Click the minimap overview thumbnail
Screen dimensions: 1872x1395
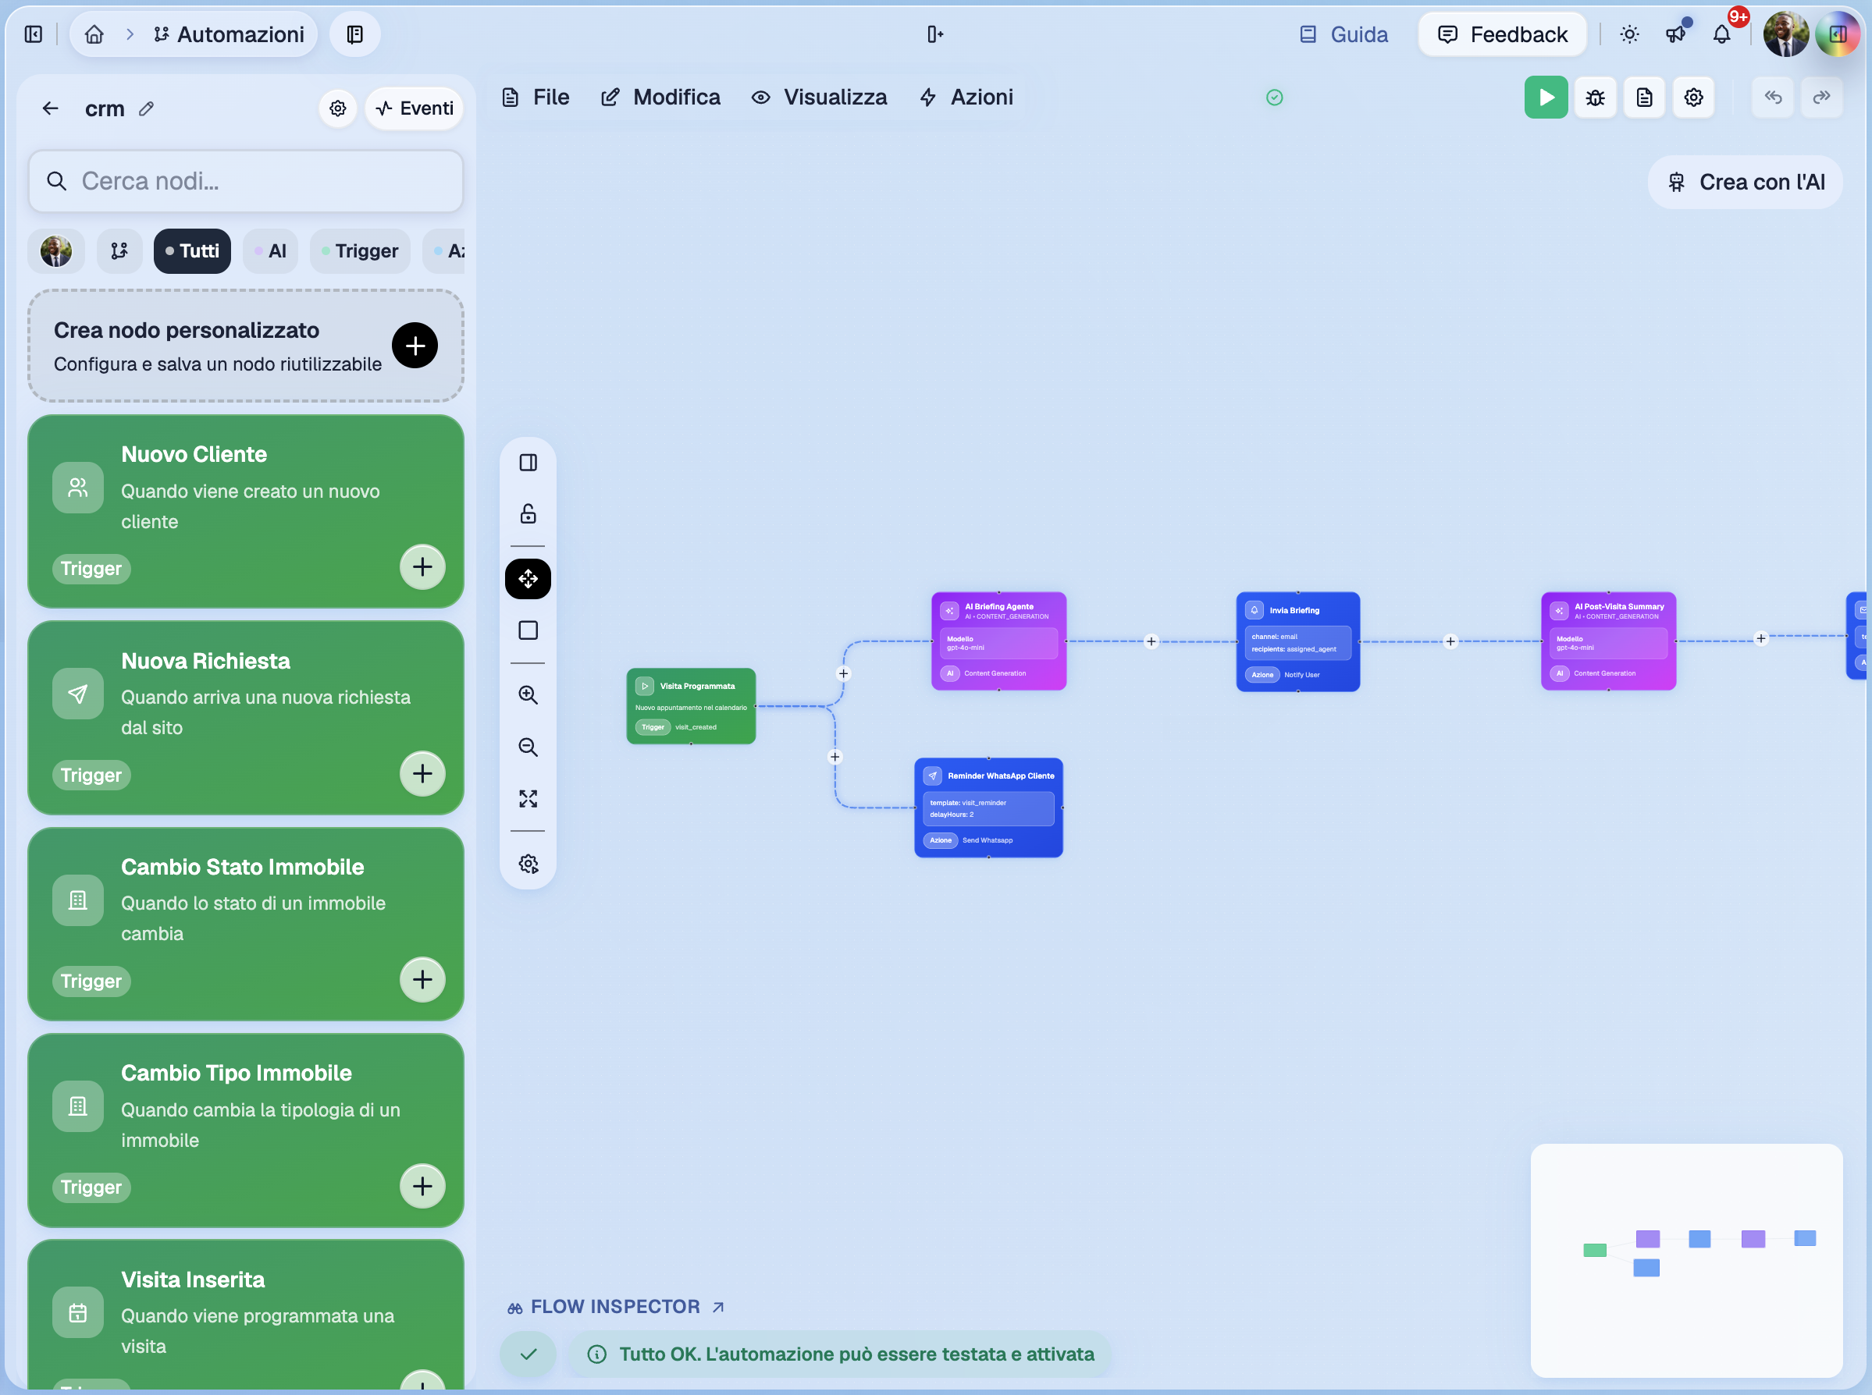(1685, 1260)
